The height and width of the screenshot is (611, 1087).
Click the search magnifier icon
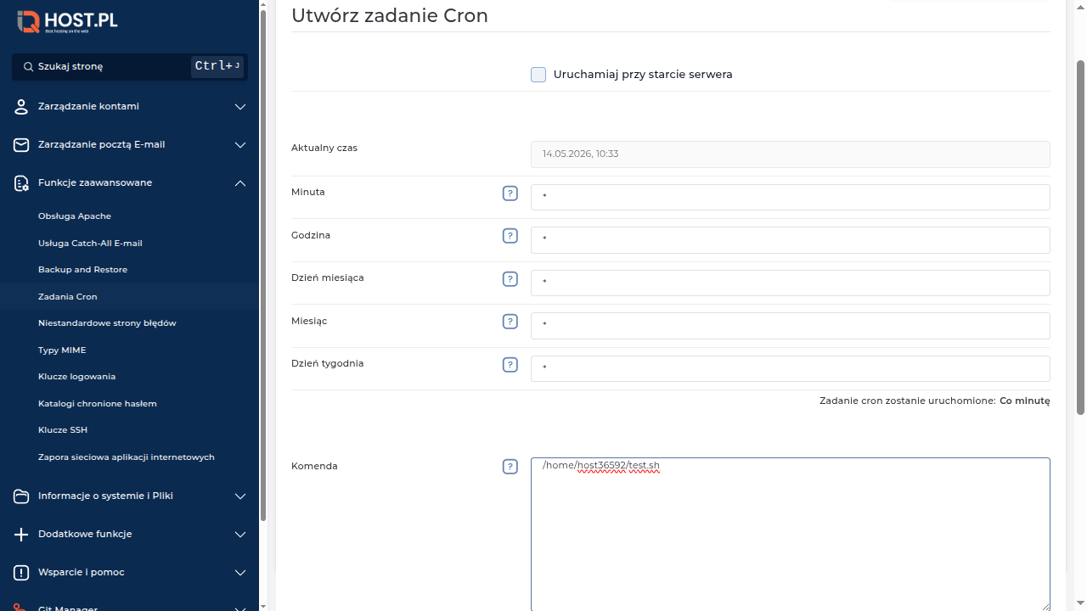(x=28, y=66)
